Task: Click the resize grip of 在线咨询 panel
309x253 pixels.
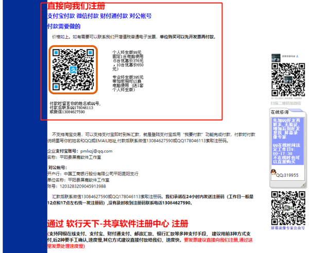Action: pos(304,185)
